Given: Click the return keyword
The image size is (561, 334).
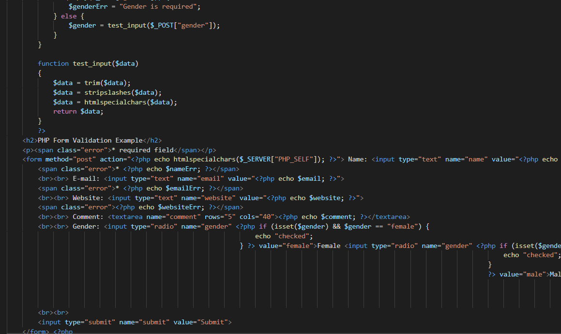Looking at the screenshot, I should 65,112.
